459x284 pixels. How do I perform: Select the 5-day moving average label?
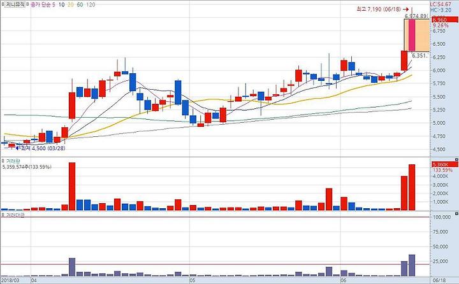pos(54,4)
